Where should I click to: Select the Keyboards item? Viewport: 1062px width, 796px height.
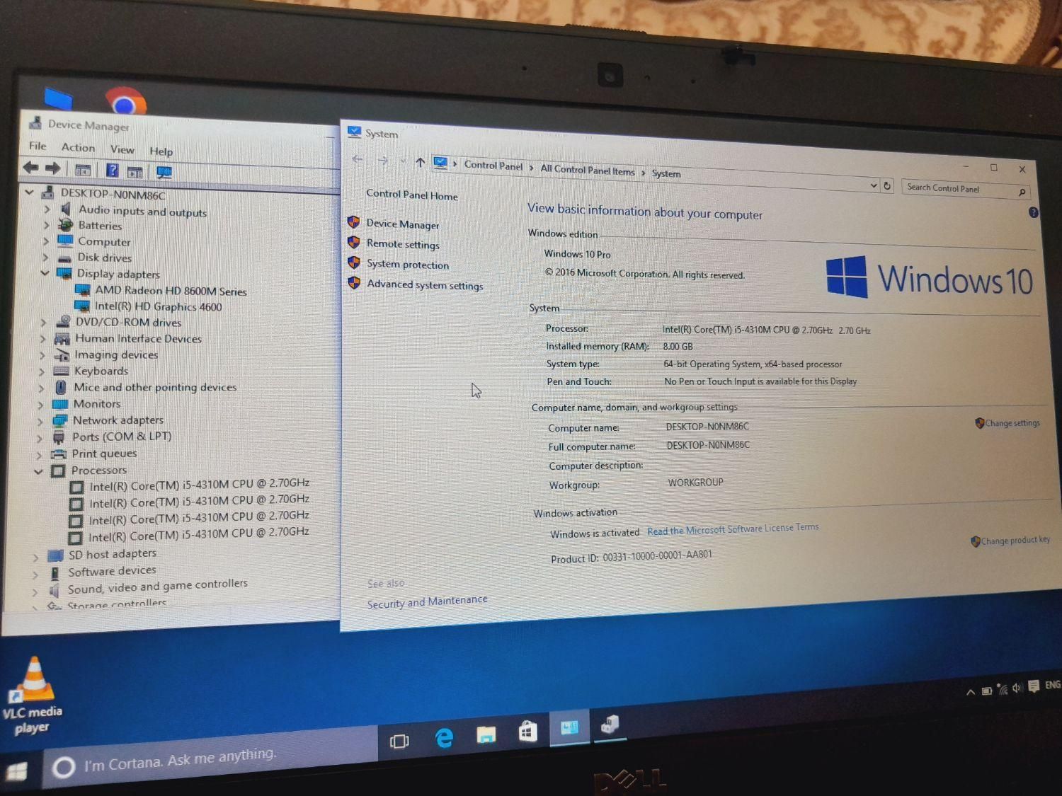coord(101,371)
